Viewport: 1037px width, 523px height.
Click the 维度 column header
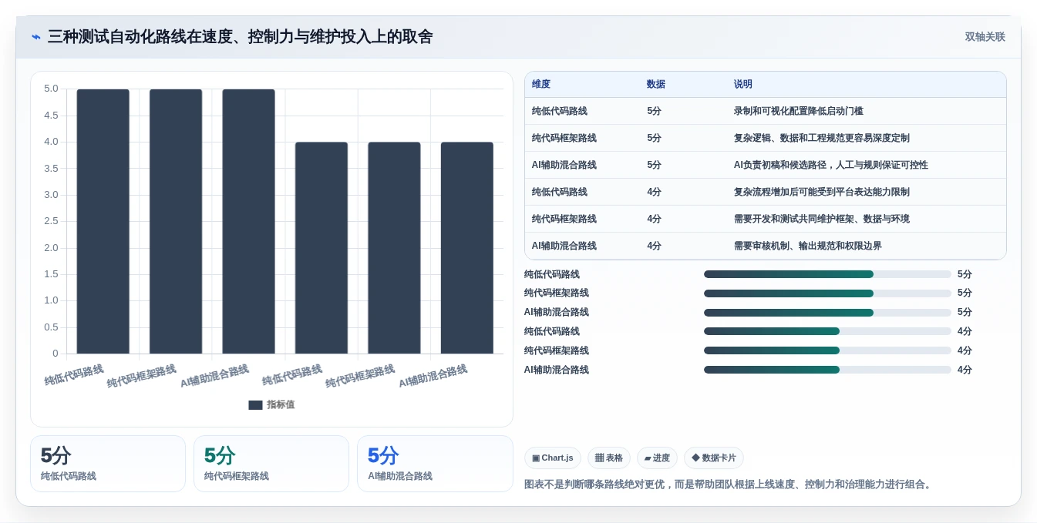541,85
